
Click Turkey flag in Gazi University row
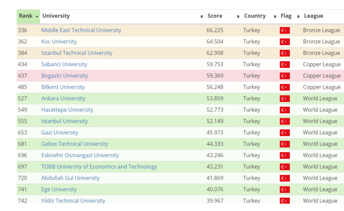284,133
